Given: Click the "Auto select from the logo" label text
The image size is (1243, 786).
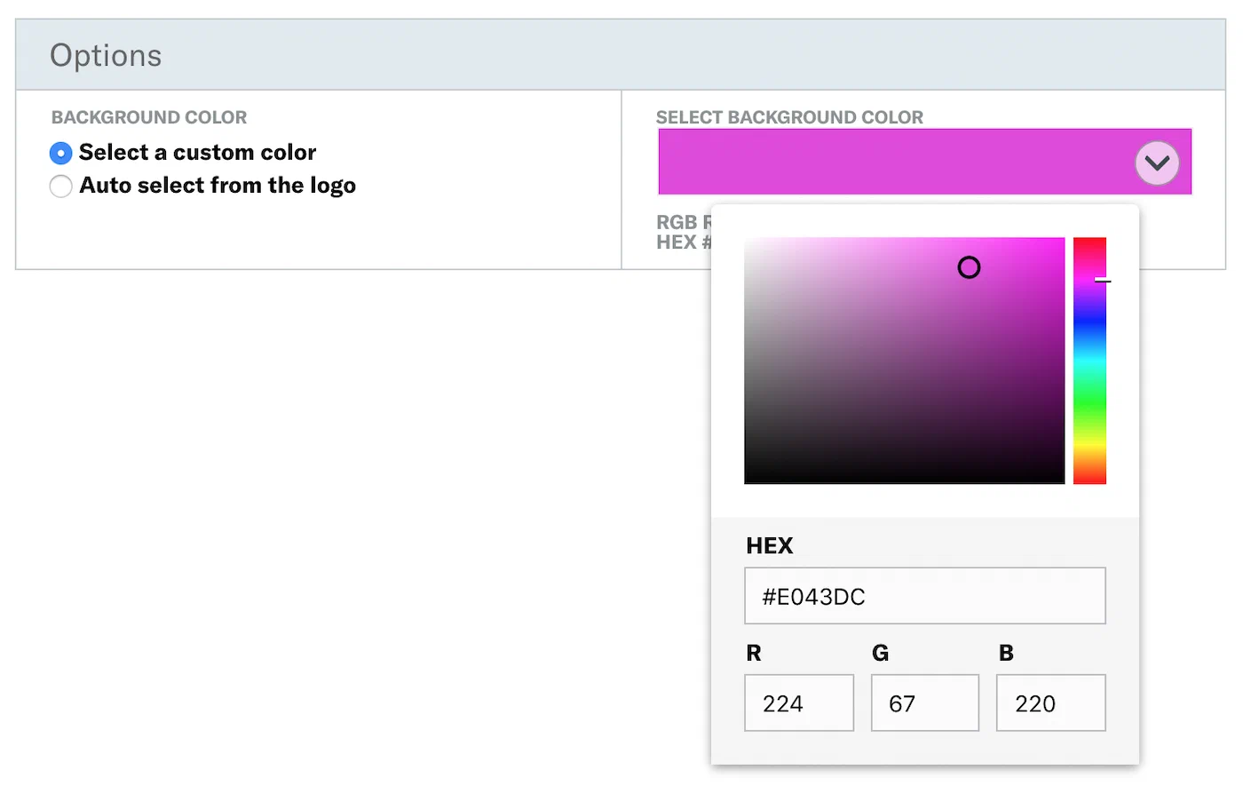Looking at the screenshot, I should tap(218, 186).
